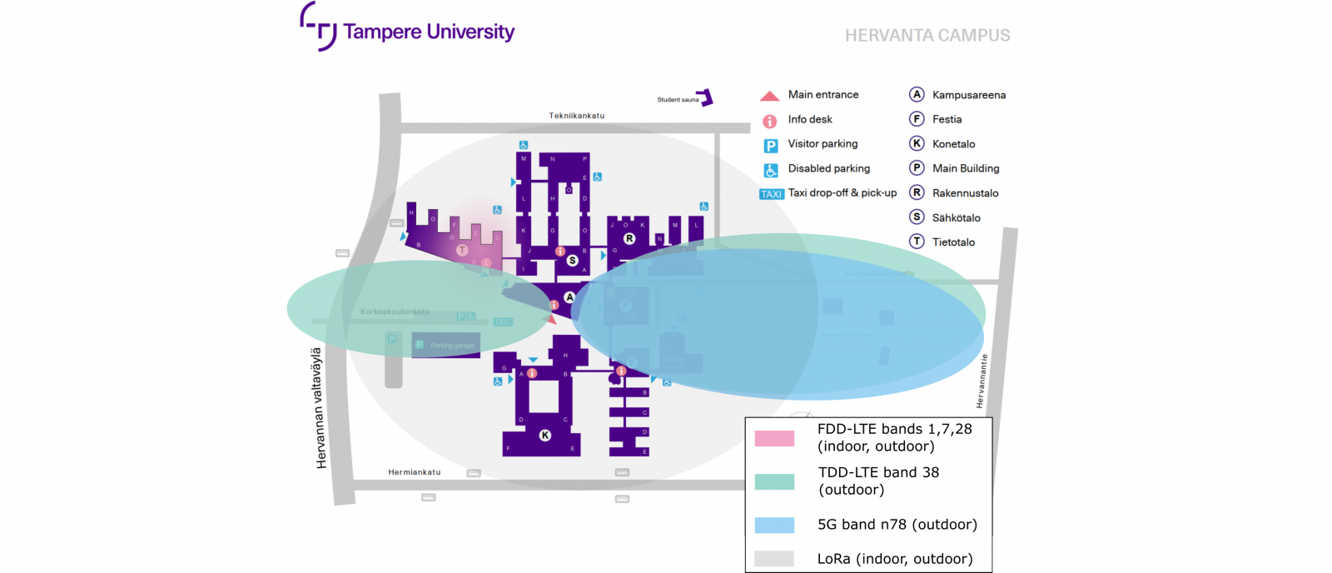The width and height of the screenshot is (1332, 573).
Task: Select the gray LoRa color swatch
Action: [x=774, y=559]
